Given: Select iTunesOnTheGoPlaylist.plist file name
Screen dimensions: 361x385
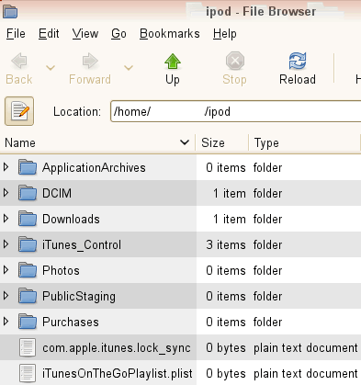Looking at the screenshot, I should [118, 374].
